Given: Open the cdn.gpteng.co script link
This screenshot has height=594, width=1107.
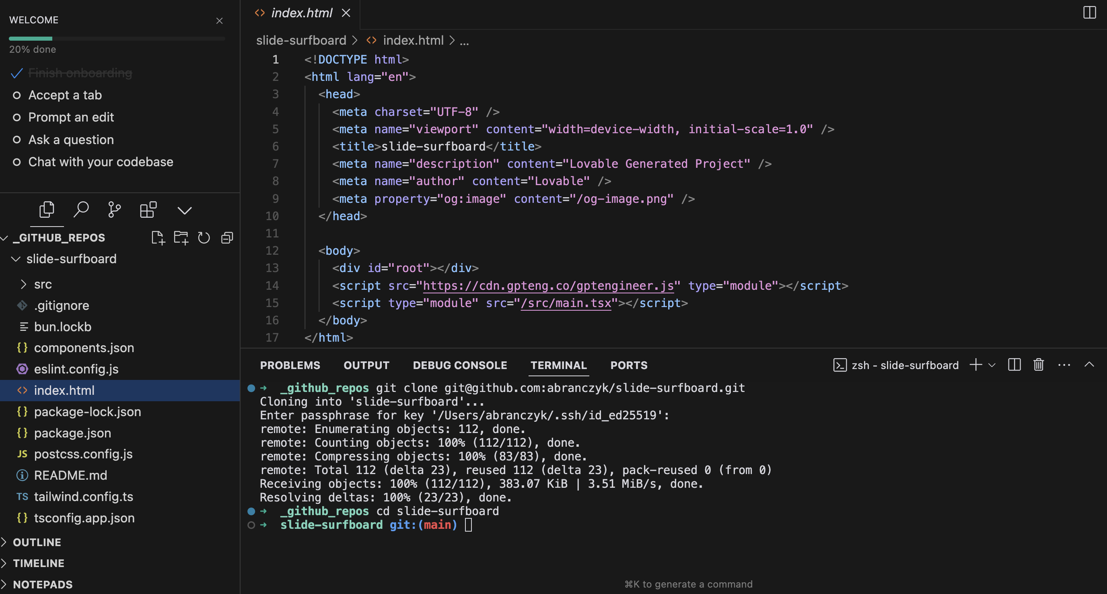Looking at the screenshot, I should coord(548,285).
